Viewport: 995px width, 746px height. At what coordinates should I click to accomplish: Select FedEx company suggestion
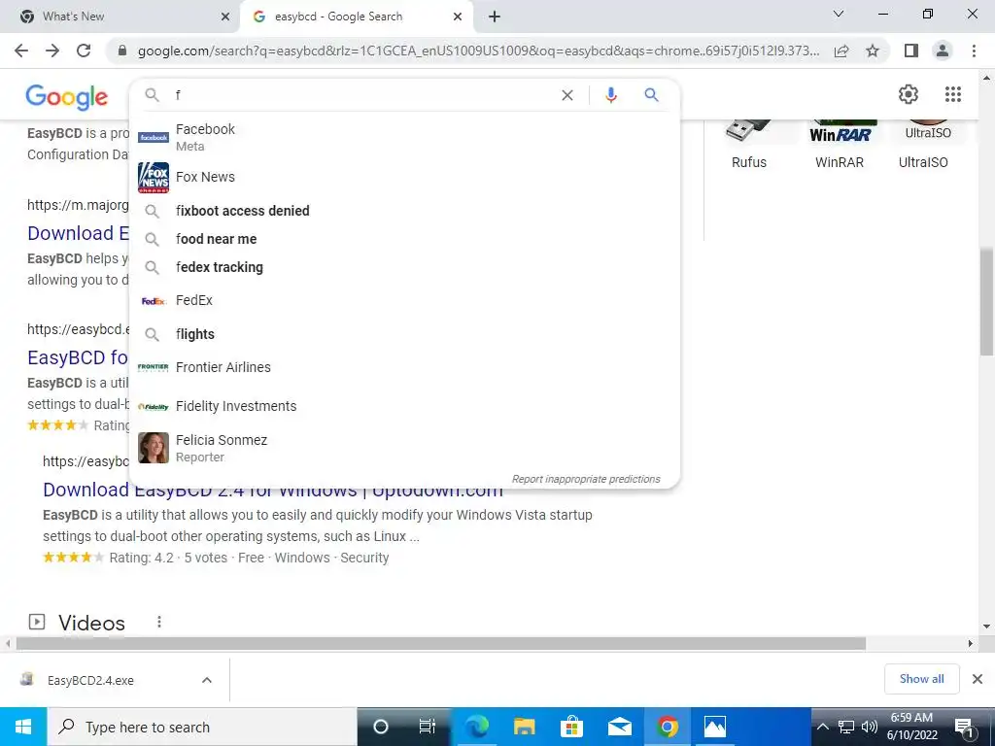coord(404,301)
